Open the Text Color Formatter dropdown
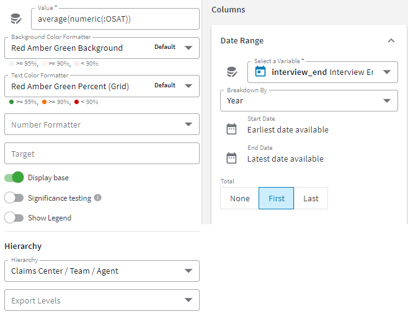 [x=102, y=86]
